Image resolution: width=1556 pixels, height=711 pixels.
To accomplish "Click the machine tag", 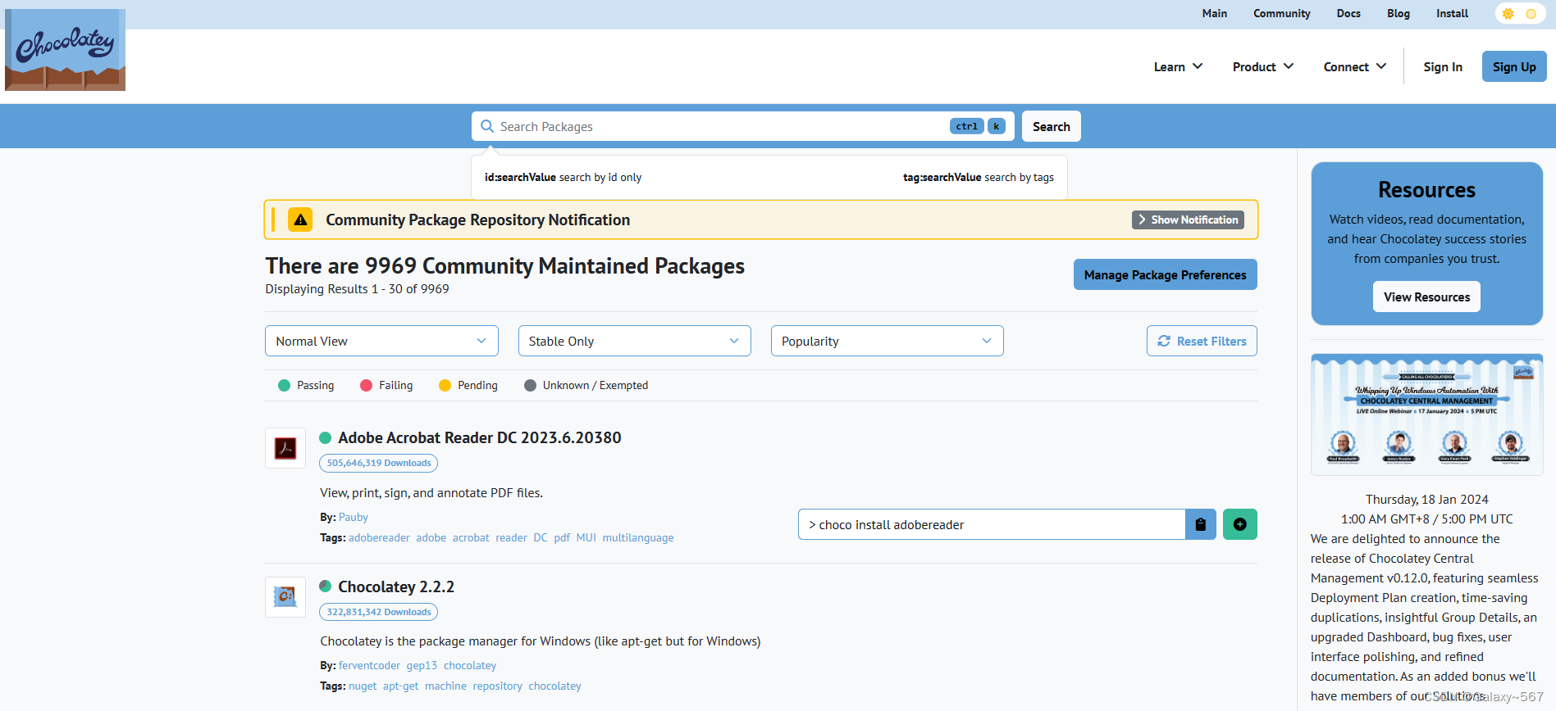I will pyautogui.click(x=445, y=686).
